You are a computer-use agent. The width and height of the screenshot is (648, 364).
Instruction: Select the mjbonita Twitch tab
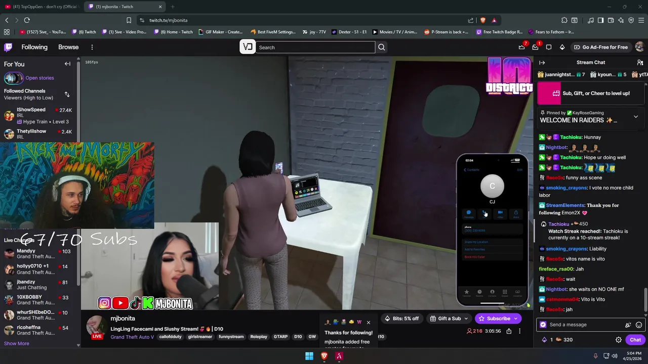125,7
